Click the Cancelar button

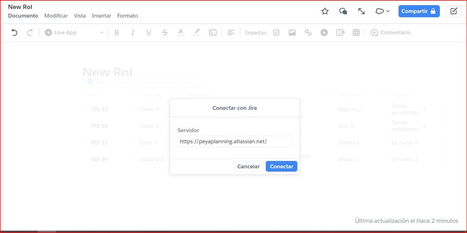(x=248, y=166)
